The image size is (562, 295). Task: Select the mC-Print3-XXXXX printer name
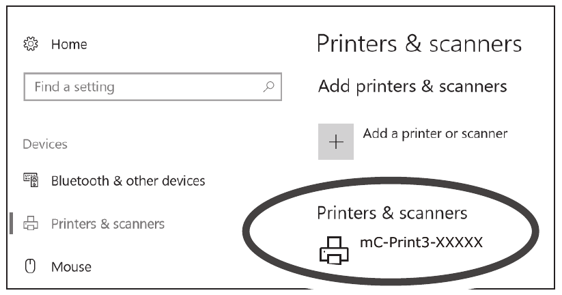pyautogui.click(x=421, y=242)
